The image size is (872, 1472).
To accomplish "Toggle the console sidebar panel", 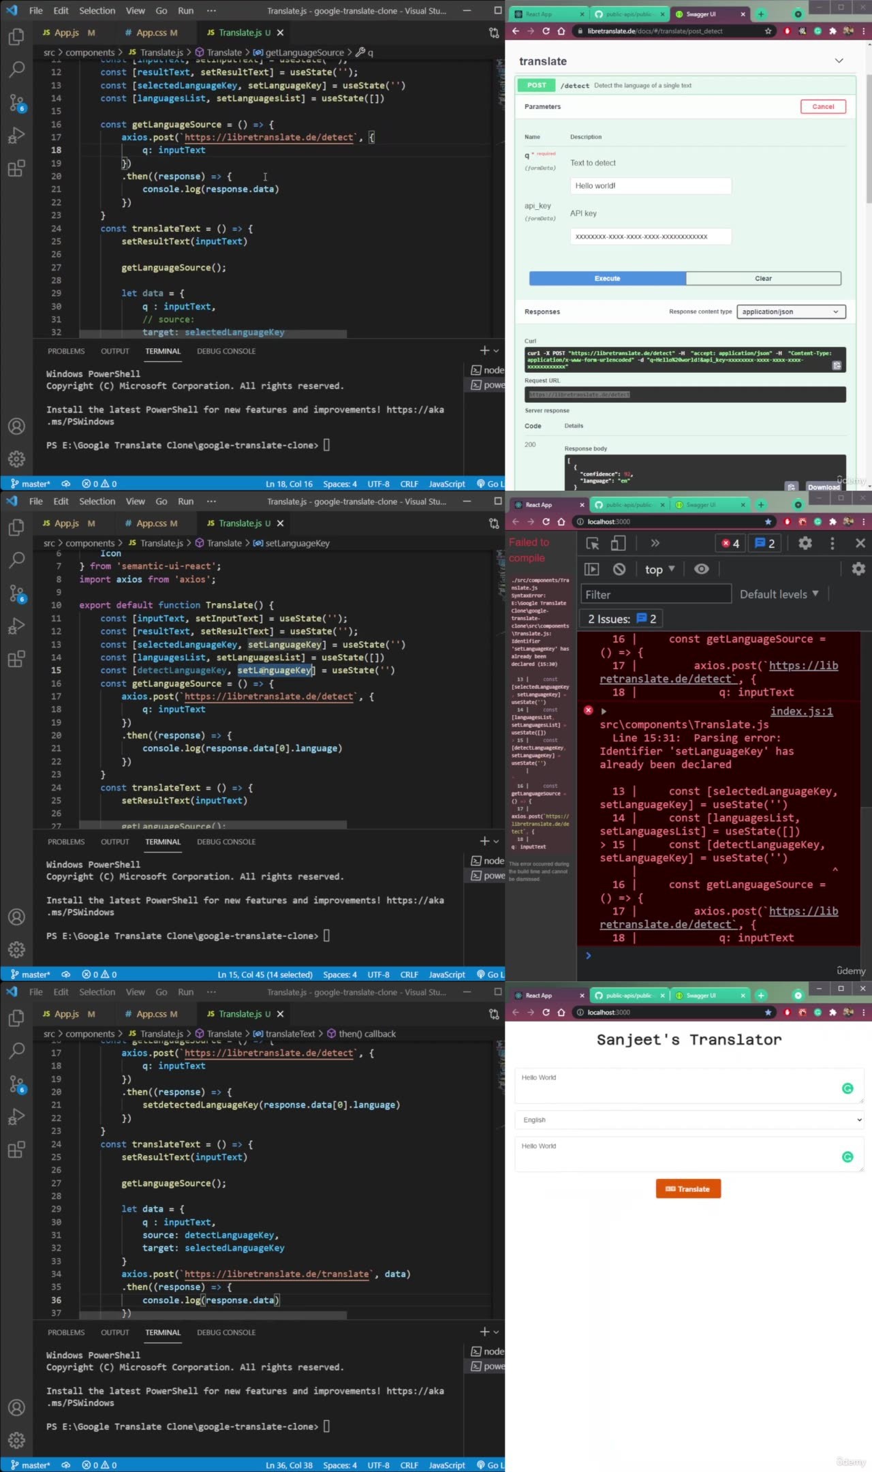I will click(591, 569).
